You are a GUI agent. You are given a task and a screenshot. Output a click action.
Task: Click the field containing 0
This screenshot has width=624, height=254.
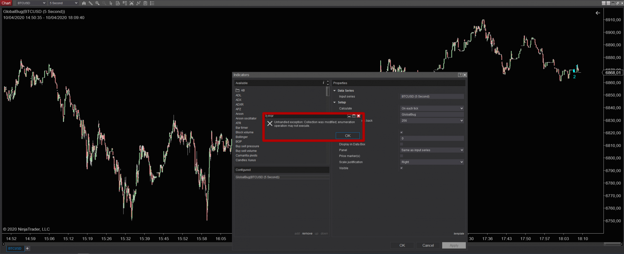(432, 138)
